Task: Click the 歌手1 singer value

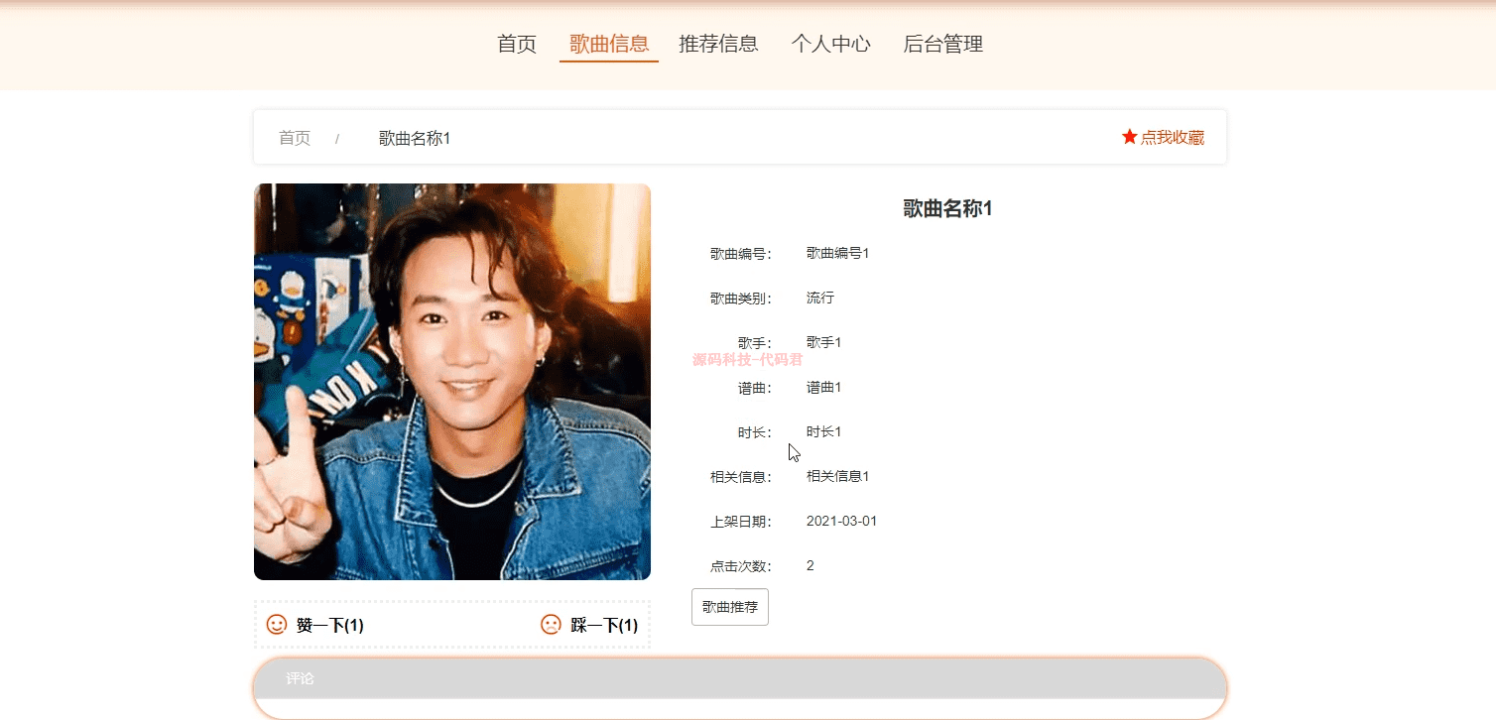Action: point(823,342)
